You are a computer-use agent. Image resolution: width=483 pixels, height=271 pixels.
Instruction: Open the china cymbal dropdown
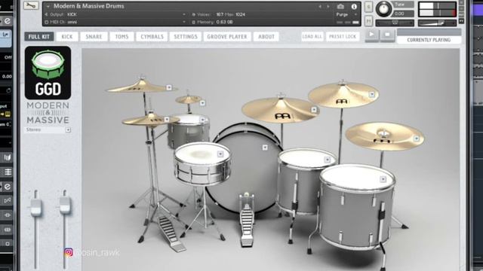pos(416,139)
